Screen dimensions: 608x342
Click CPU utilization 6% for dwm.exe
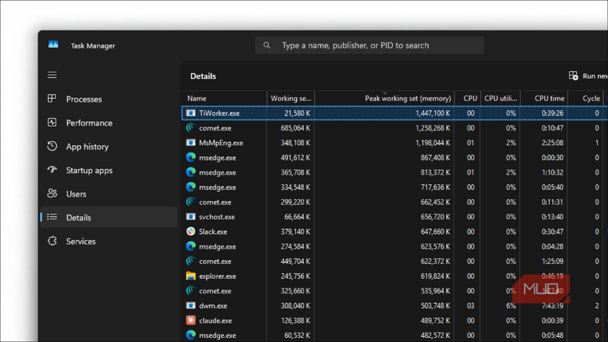pyautogui.click(x=511, y=306)
